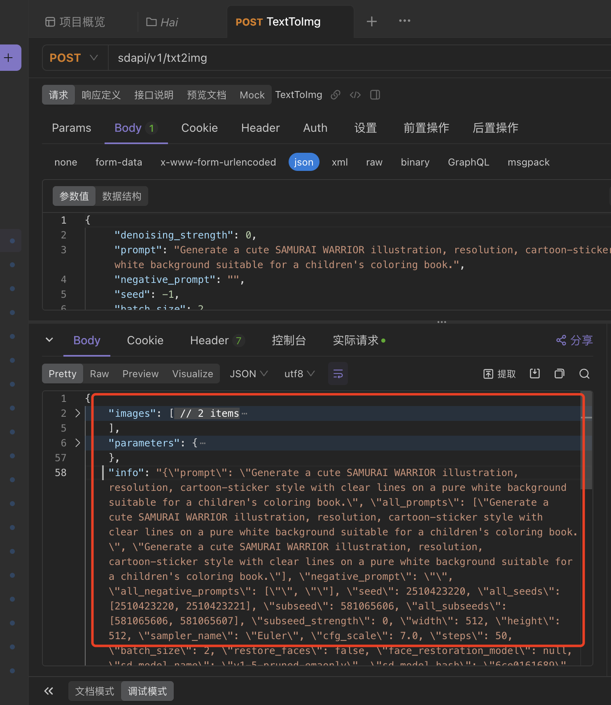The image size is (611, 705).
Task: Open the 后置操作 post-processors tab
Action: coord(495,128)
